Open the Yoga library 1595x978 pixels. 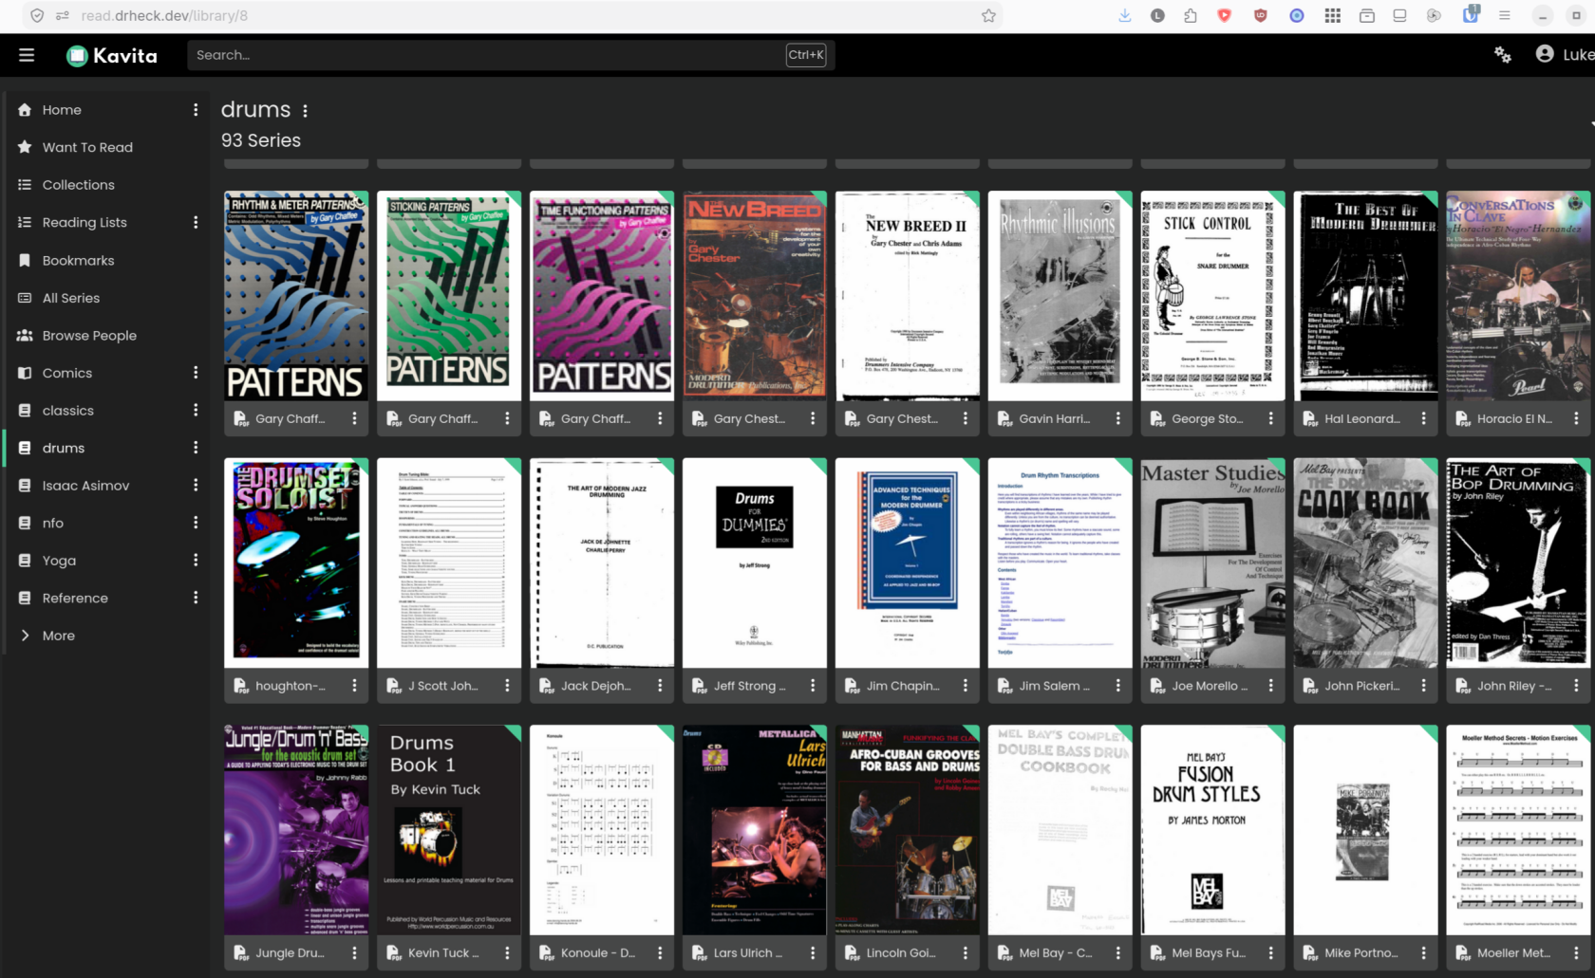click(59, 561)
